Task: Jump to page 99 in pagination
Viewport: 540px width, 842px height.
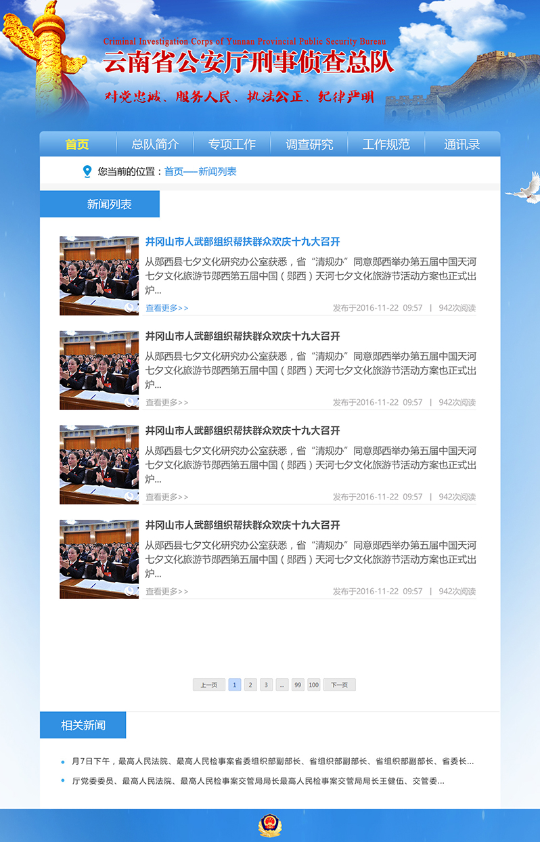Action: tap(298, 685)
